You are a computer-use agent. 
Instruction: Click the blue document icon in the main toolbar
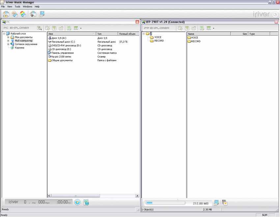click(x=42, y=14)
